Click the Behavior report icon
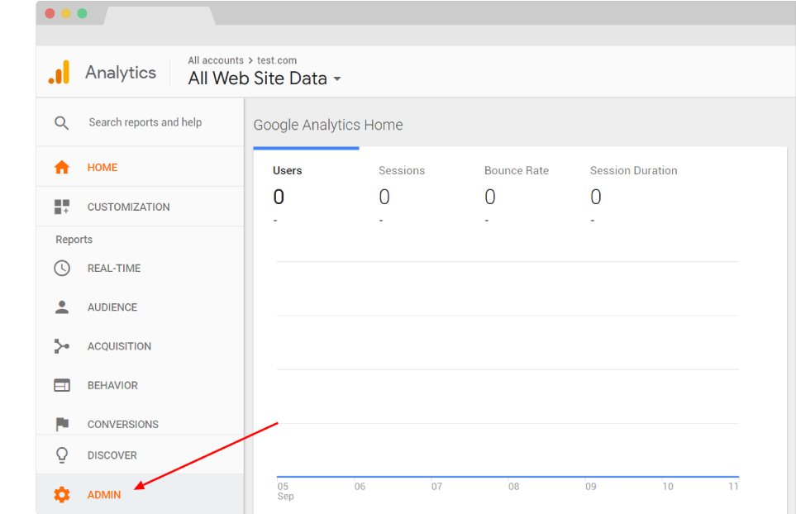The width and height of the screenshot is (796, 514). point(62,384)
